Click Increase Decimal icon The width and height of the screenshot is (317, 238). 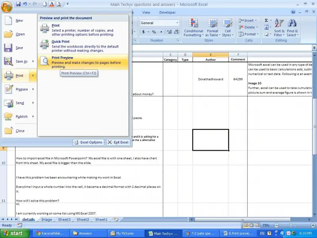point(170,32)
